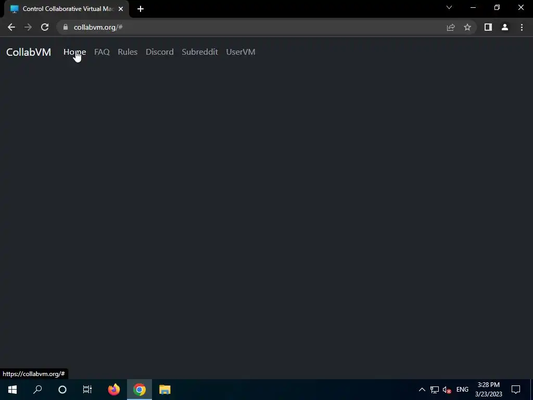The width and height of the screenshot is (533, 400).
Task: Bookmark this tab with the star icon
Action: click(467, 27)
